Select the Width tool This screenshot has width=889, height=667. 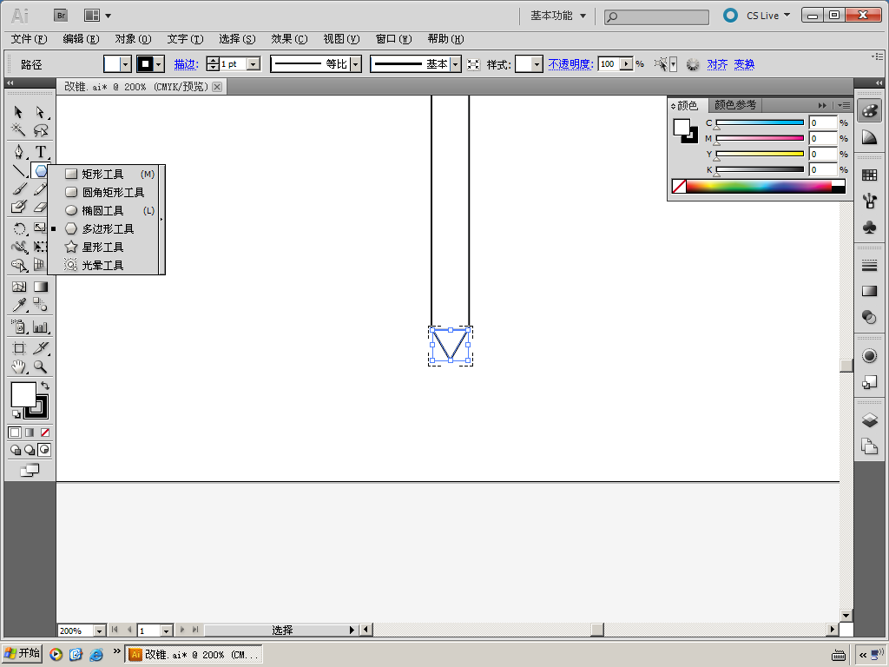tap(19, 247)
